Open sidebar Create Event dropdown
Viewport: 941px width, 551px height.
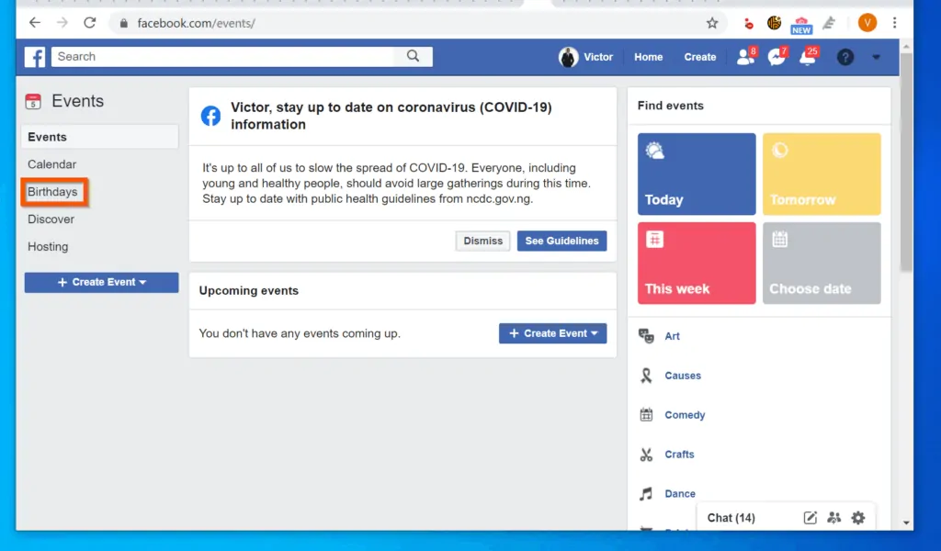tap(101, 283)
